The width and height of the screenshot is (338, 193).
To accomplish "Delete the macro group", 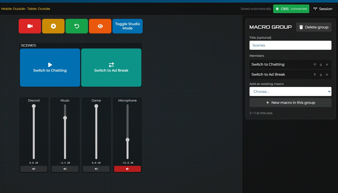I will [314, 27].
